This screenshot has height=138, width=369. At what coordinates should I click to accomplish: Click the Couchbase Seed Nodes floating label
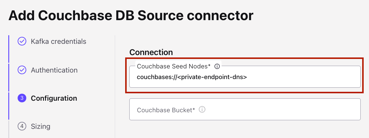[x=174, y=66]
